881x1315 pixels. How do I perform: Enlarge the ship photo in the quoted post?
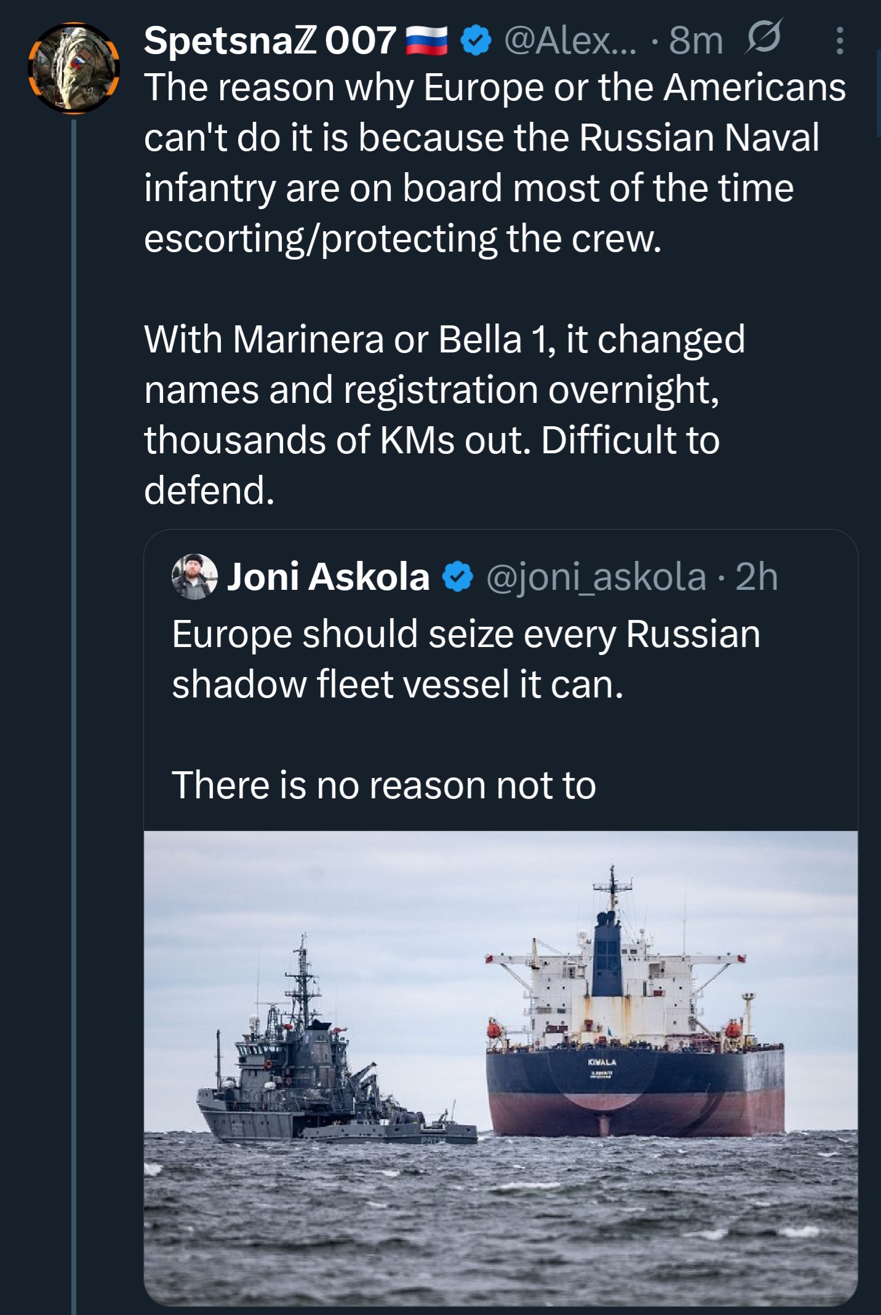(500, 1068)
